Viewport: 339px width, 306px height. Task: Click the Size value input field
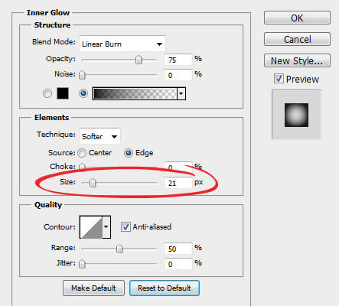(x=178, y=183)
